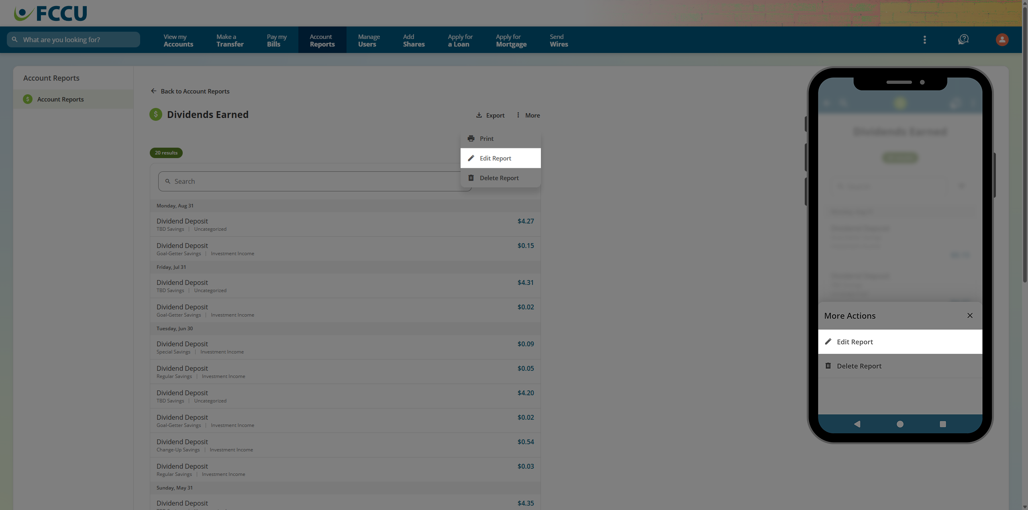Click the FCCU logo
Viewport: 1028px width, 510px height.
(51, 13)
